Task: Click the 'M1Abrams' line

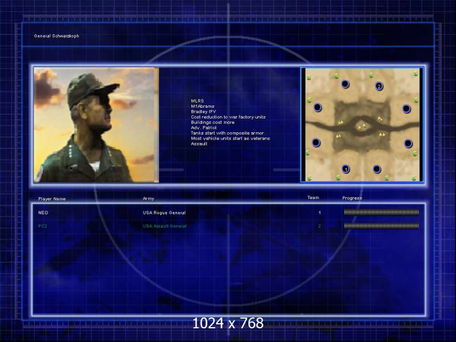Action: [202, 106]
